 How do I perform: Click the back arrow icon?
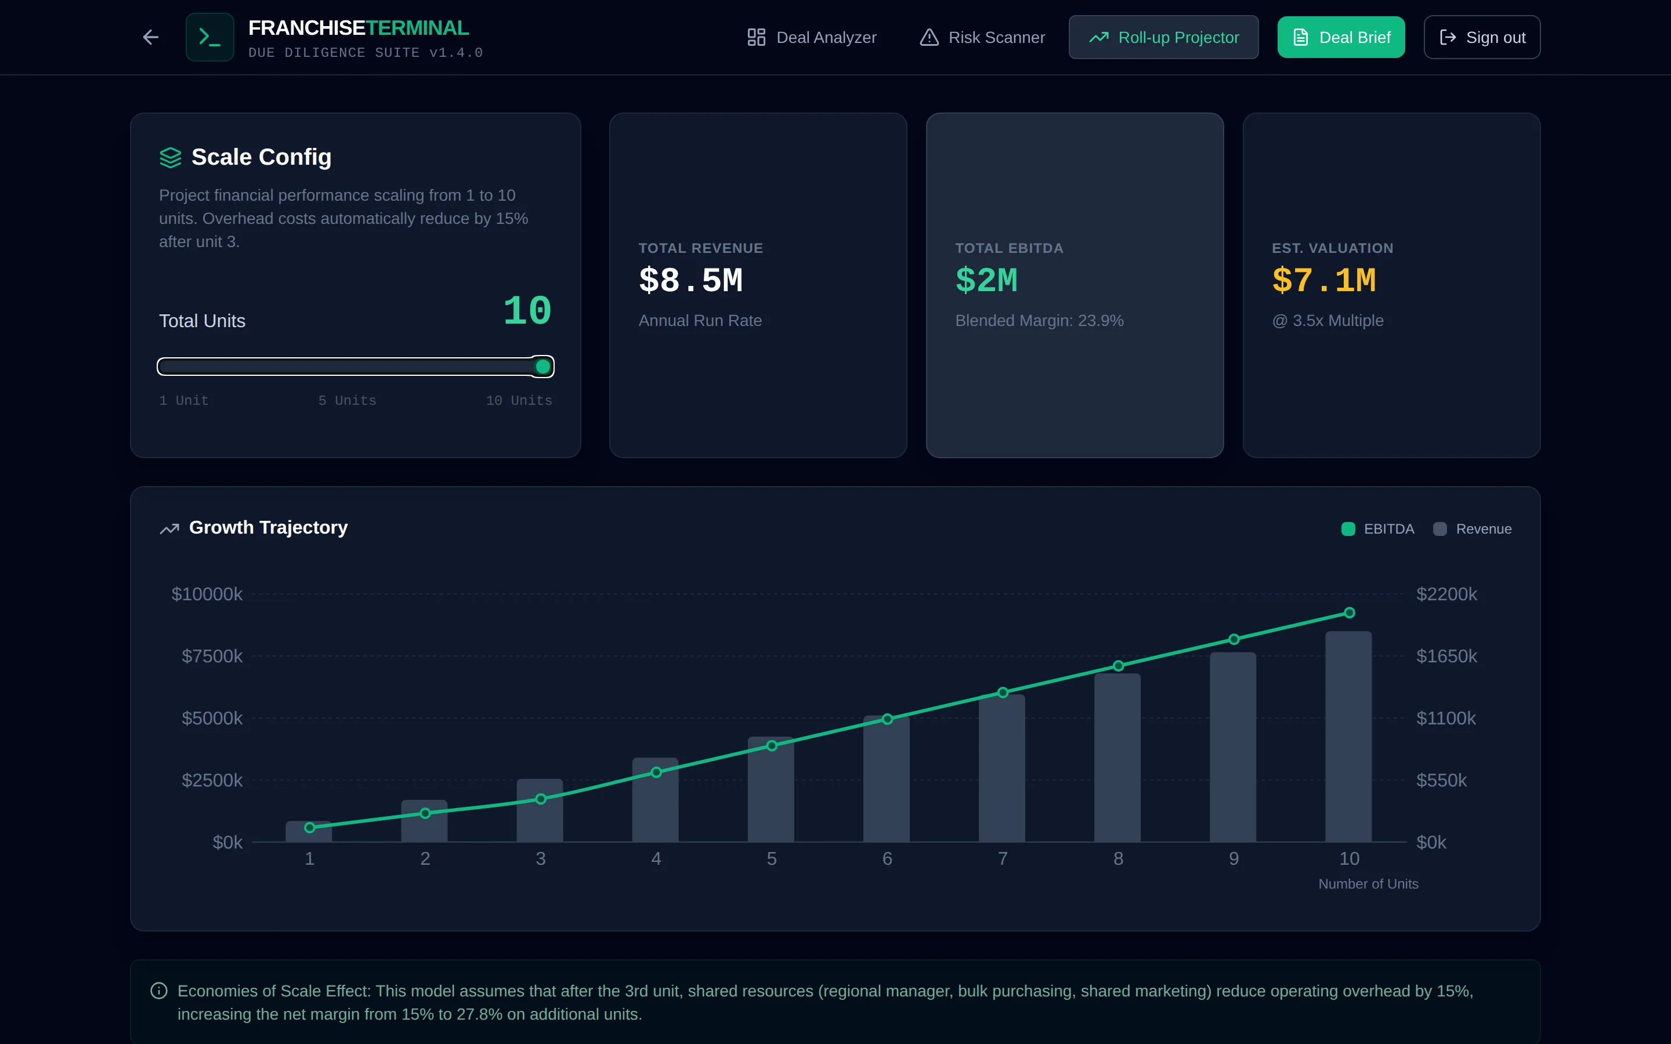150,37
